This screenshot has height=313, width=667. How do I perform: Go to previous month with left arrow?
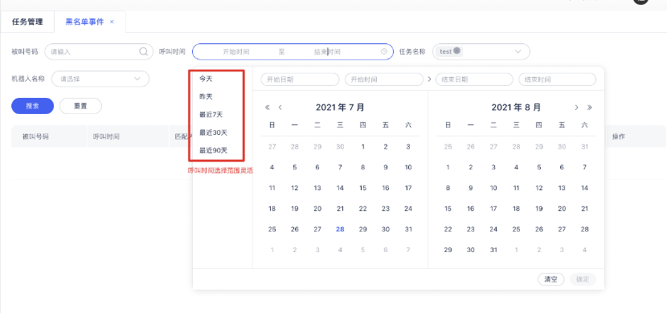click(x=280, y=108)
